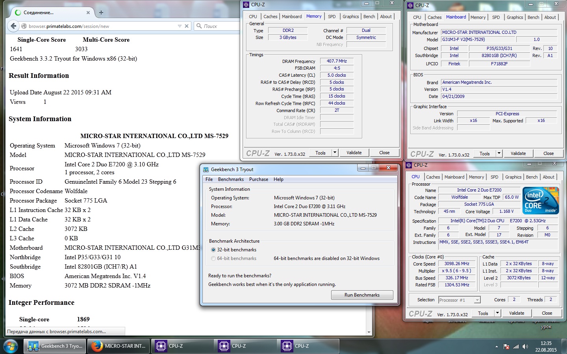
Task: Open the Processor #1 selection combo box
Action: coord(460,300)
